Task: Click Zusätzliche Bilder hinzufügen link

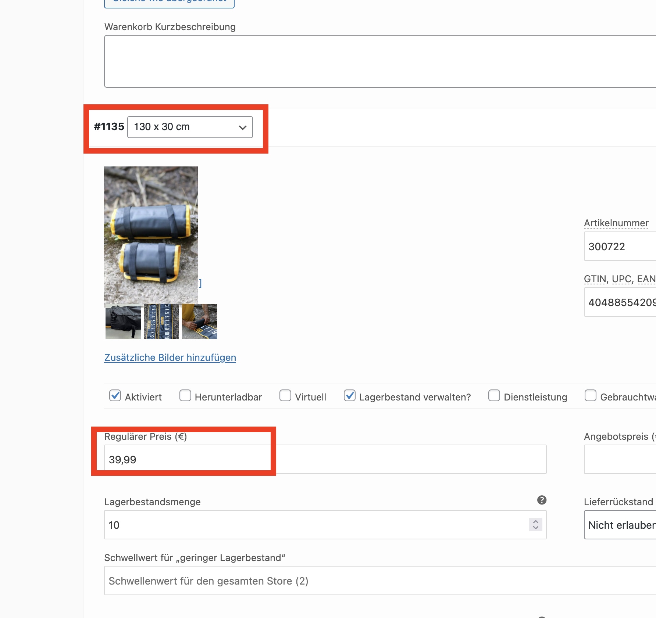Action: pos(170,357)
